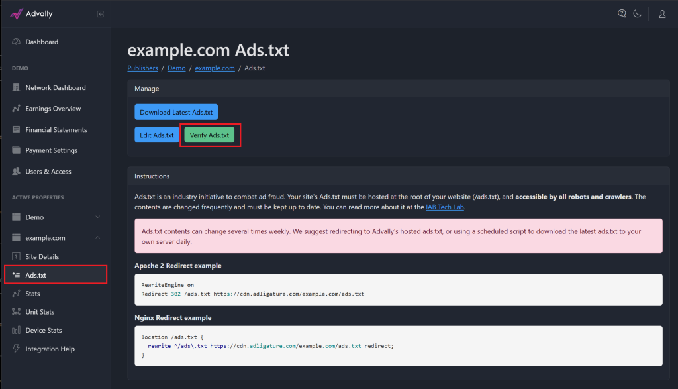Open Financial Statements page
Screen dimensions: 678x389
[56, 129]
